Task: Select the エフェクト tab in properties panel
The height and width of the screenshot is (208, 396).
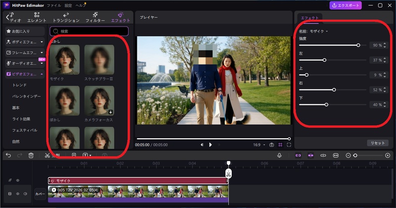Action: pyautogui.click(x=310, y=18)
